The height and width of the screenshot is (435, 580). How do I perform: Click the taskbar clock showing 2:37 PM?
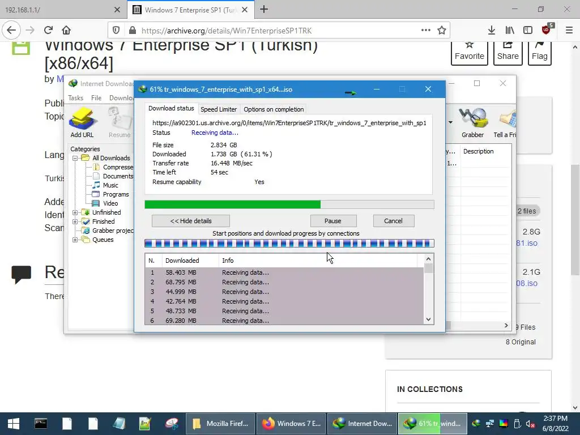pos(555,424)
